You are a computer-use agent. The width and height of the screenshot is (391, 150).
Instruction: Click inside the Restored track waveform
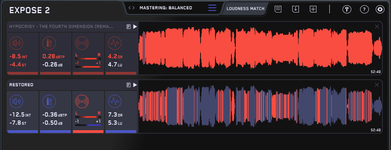260,106
